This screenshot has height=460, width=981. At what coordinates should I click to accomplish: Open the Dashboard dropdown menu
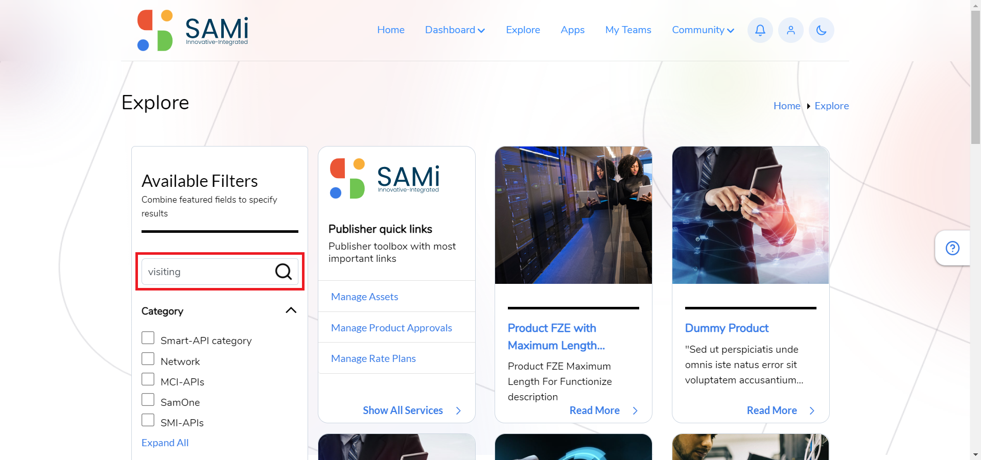[x=455, y=30]
